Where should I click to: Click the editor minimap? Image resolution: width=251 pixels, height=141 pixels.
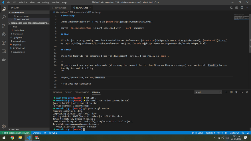coord(241,18)
